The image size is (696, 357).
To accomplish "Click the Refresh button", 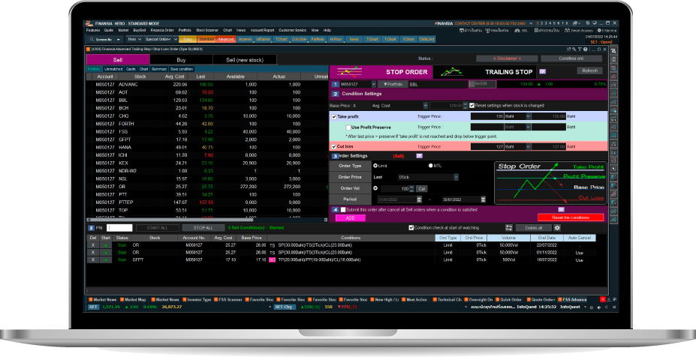I will [x=590, y=70].
